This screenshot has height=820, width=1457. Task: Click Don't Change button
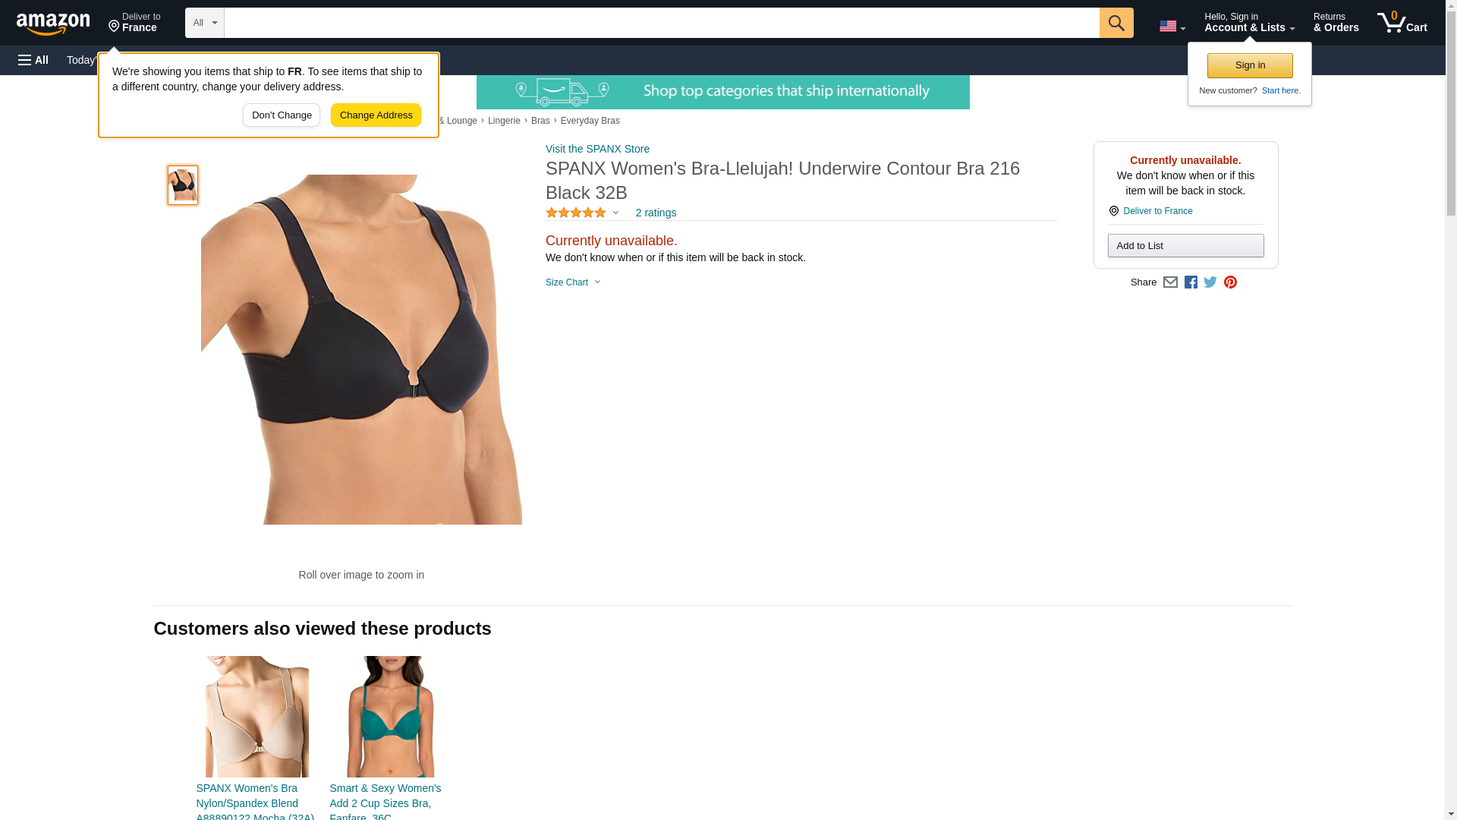pos(282,115)
